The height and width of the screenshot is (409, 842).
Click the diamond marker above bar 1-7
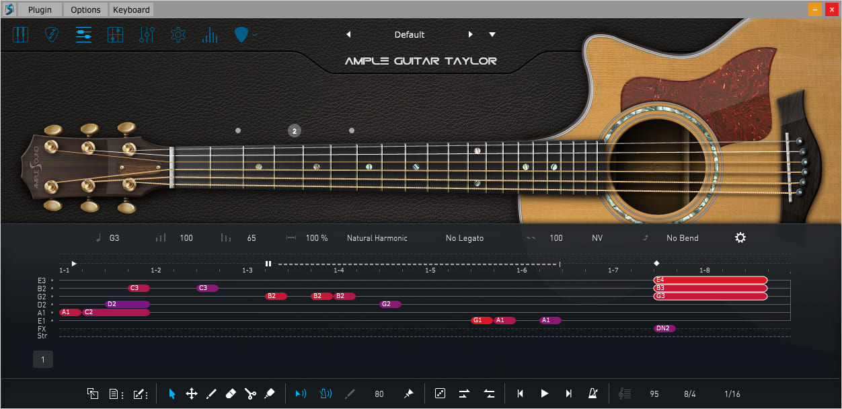[656, 263]
